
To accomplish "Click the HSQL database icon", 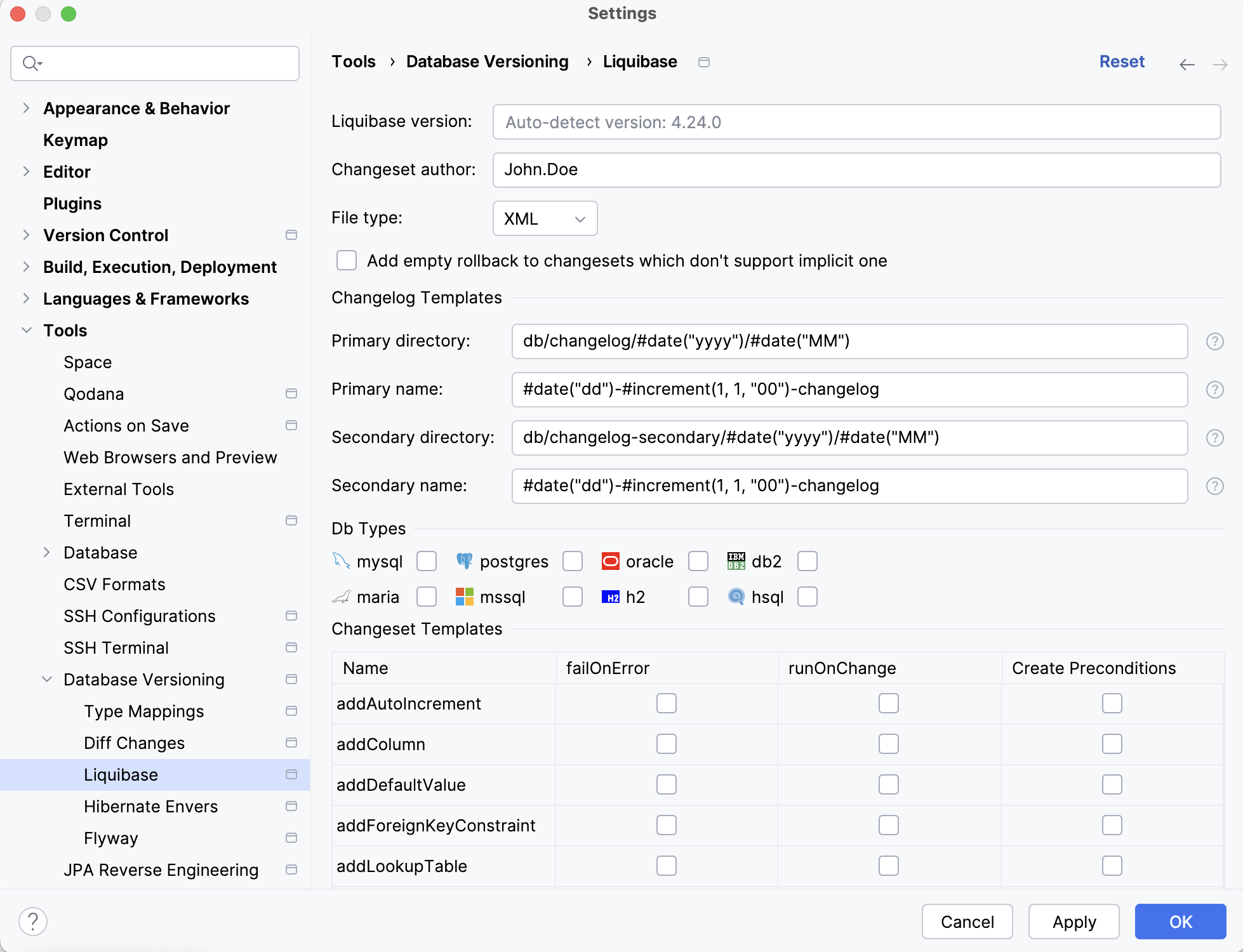I will click(736, 597).
